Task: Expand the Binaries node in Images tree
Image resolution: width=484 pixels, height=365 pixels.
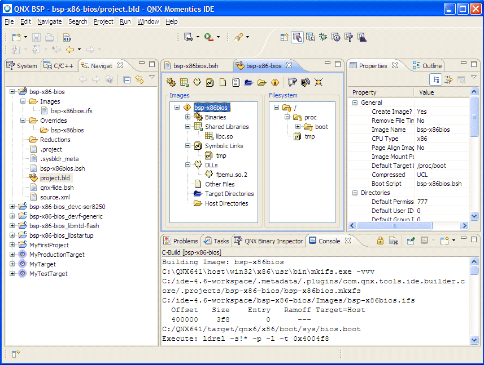Action: [188, 117]
